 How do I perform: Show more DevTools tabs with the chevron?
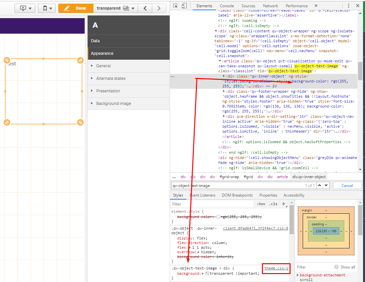tap(316, 6)
